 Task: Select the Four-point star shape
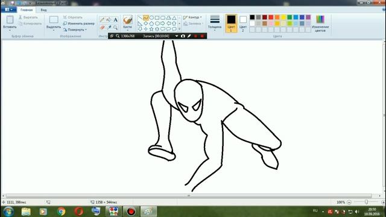[x=146, y=29]
